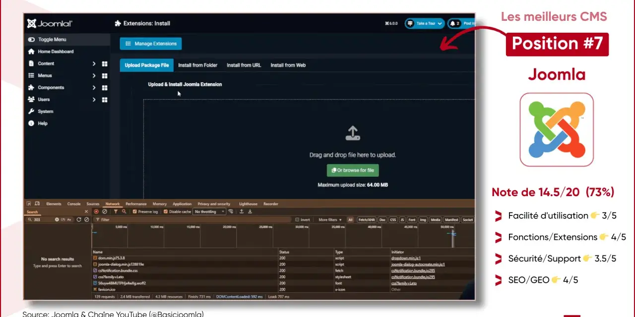The image size is (635, 317).
Task: Open the DevTools Elements tab
Action: coord(54,204)
